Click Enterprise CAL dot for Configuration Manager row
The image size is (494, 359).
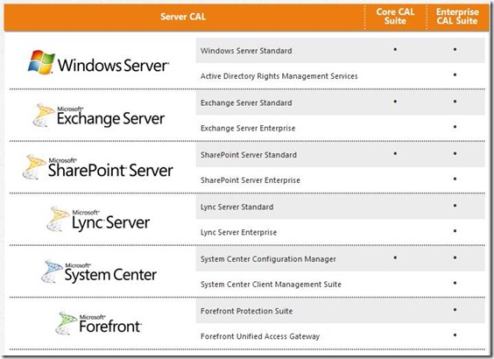click(455, 257)
